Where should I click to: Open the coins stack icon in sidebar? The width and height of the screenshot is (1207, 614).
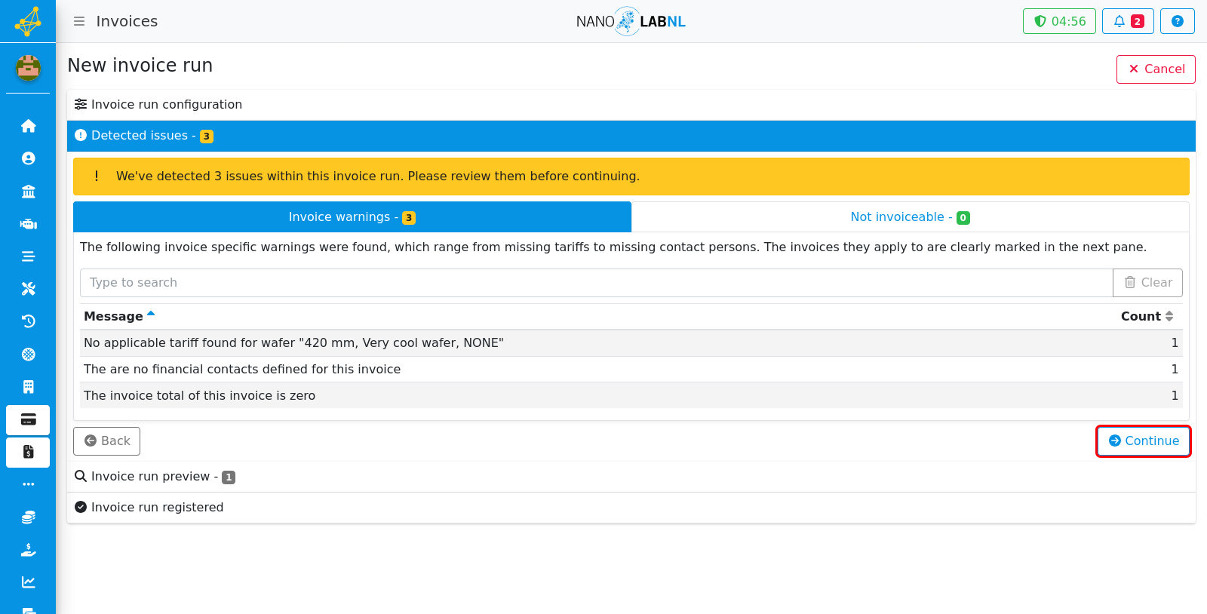pos(28,517)
